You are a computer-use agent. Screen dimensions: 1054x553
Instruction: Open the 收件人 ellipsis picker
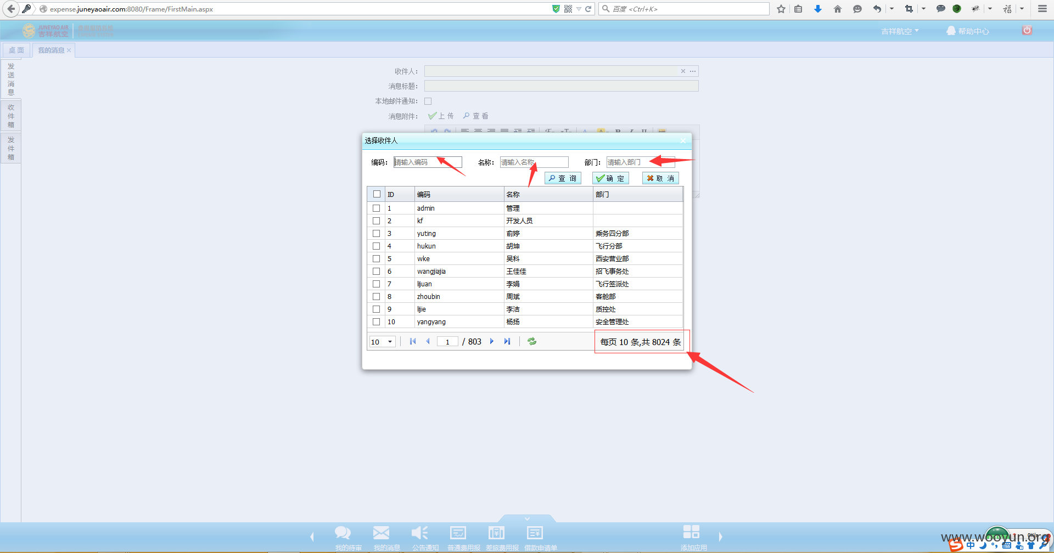[x=693, y=71]
